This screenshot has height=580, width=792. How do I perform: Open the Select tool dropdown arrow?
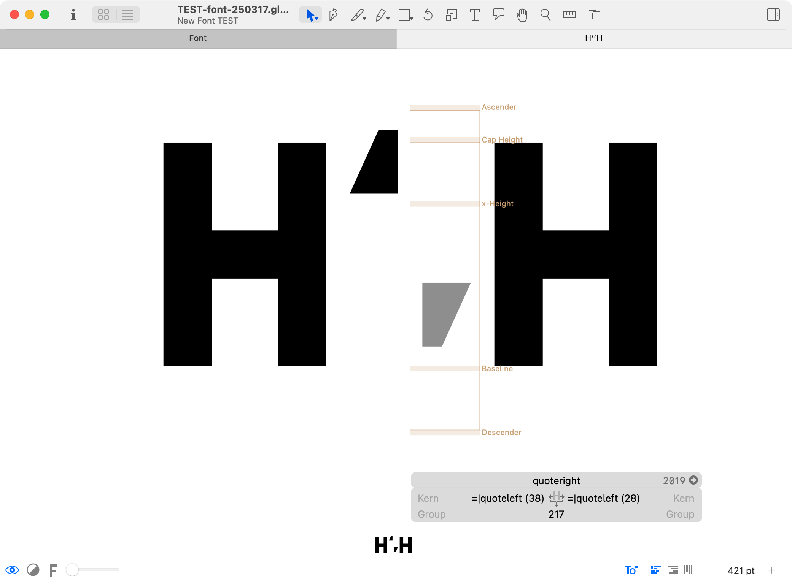316,19
